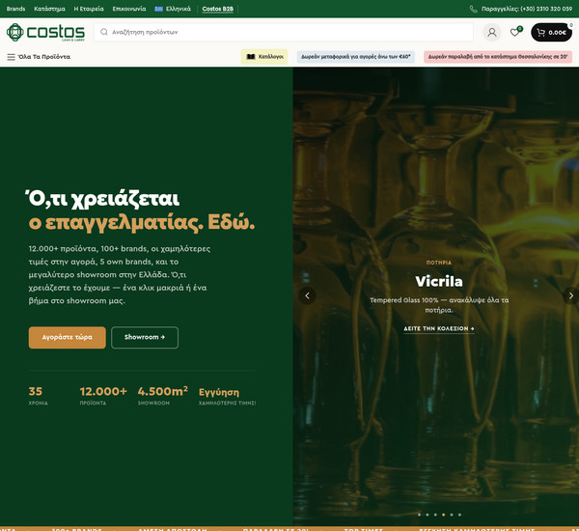This screenshot has width=579, height=531.
Task: Click the Αγοράστε τώρα button
Action: (x=68, y=337)
